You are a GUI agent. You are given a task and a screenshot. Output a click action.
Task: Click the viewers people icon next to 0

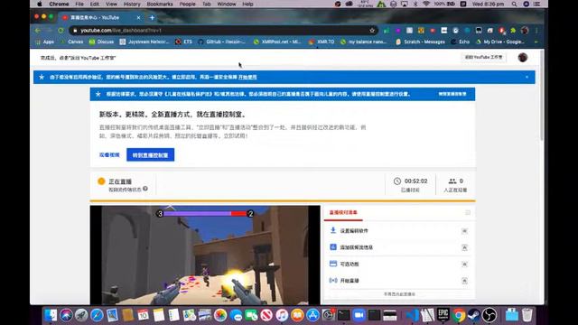click(452, 181)
